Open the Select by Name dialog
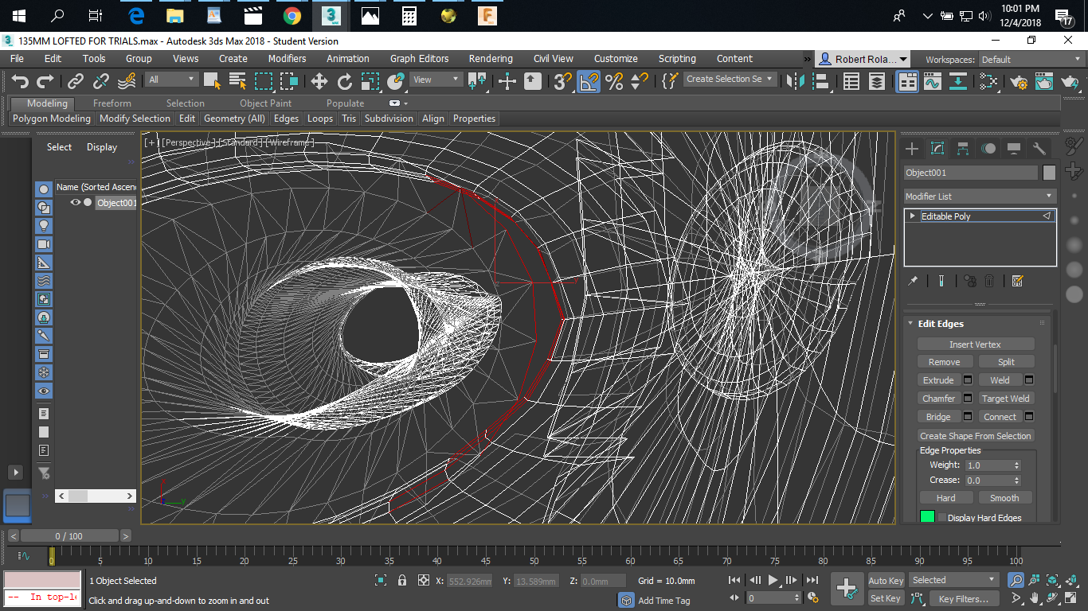This screenshot has height=611, width=1088. [237, 80]
